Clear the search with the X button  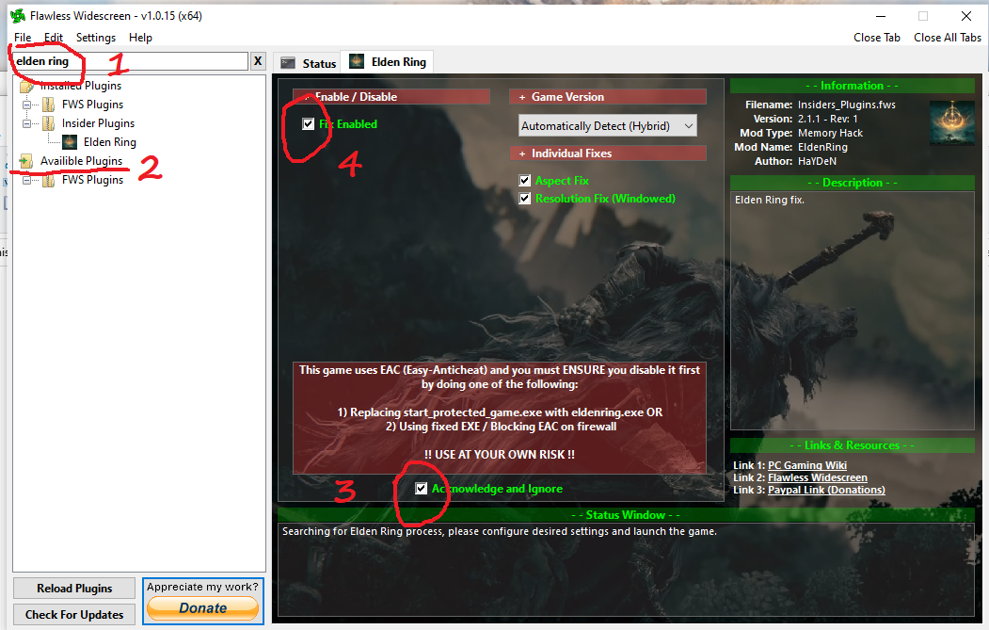pyautogui.click(x=257, y=61)
